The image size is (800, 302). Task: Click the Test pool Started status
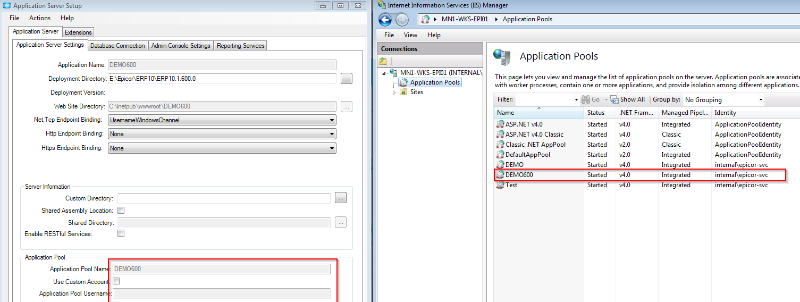tap(596, 185)
